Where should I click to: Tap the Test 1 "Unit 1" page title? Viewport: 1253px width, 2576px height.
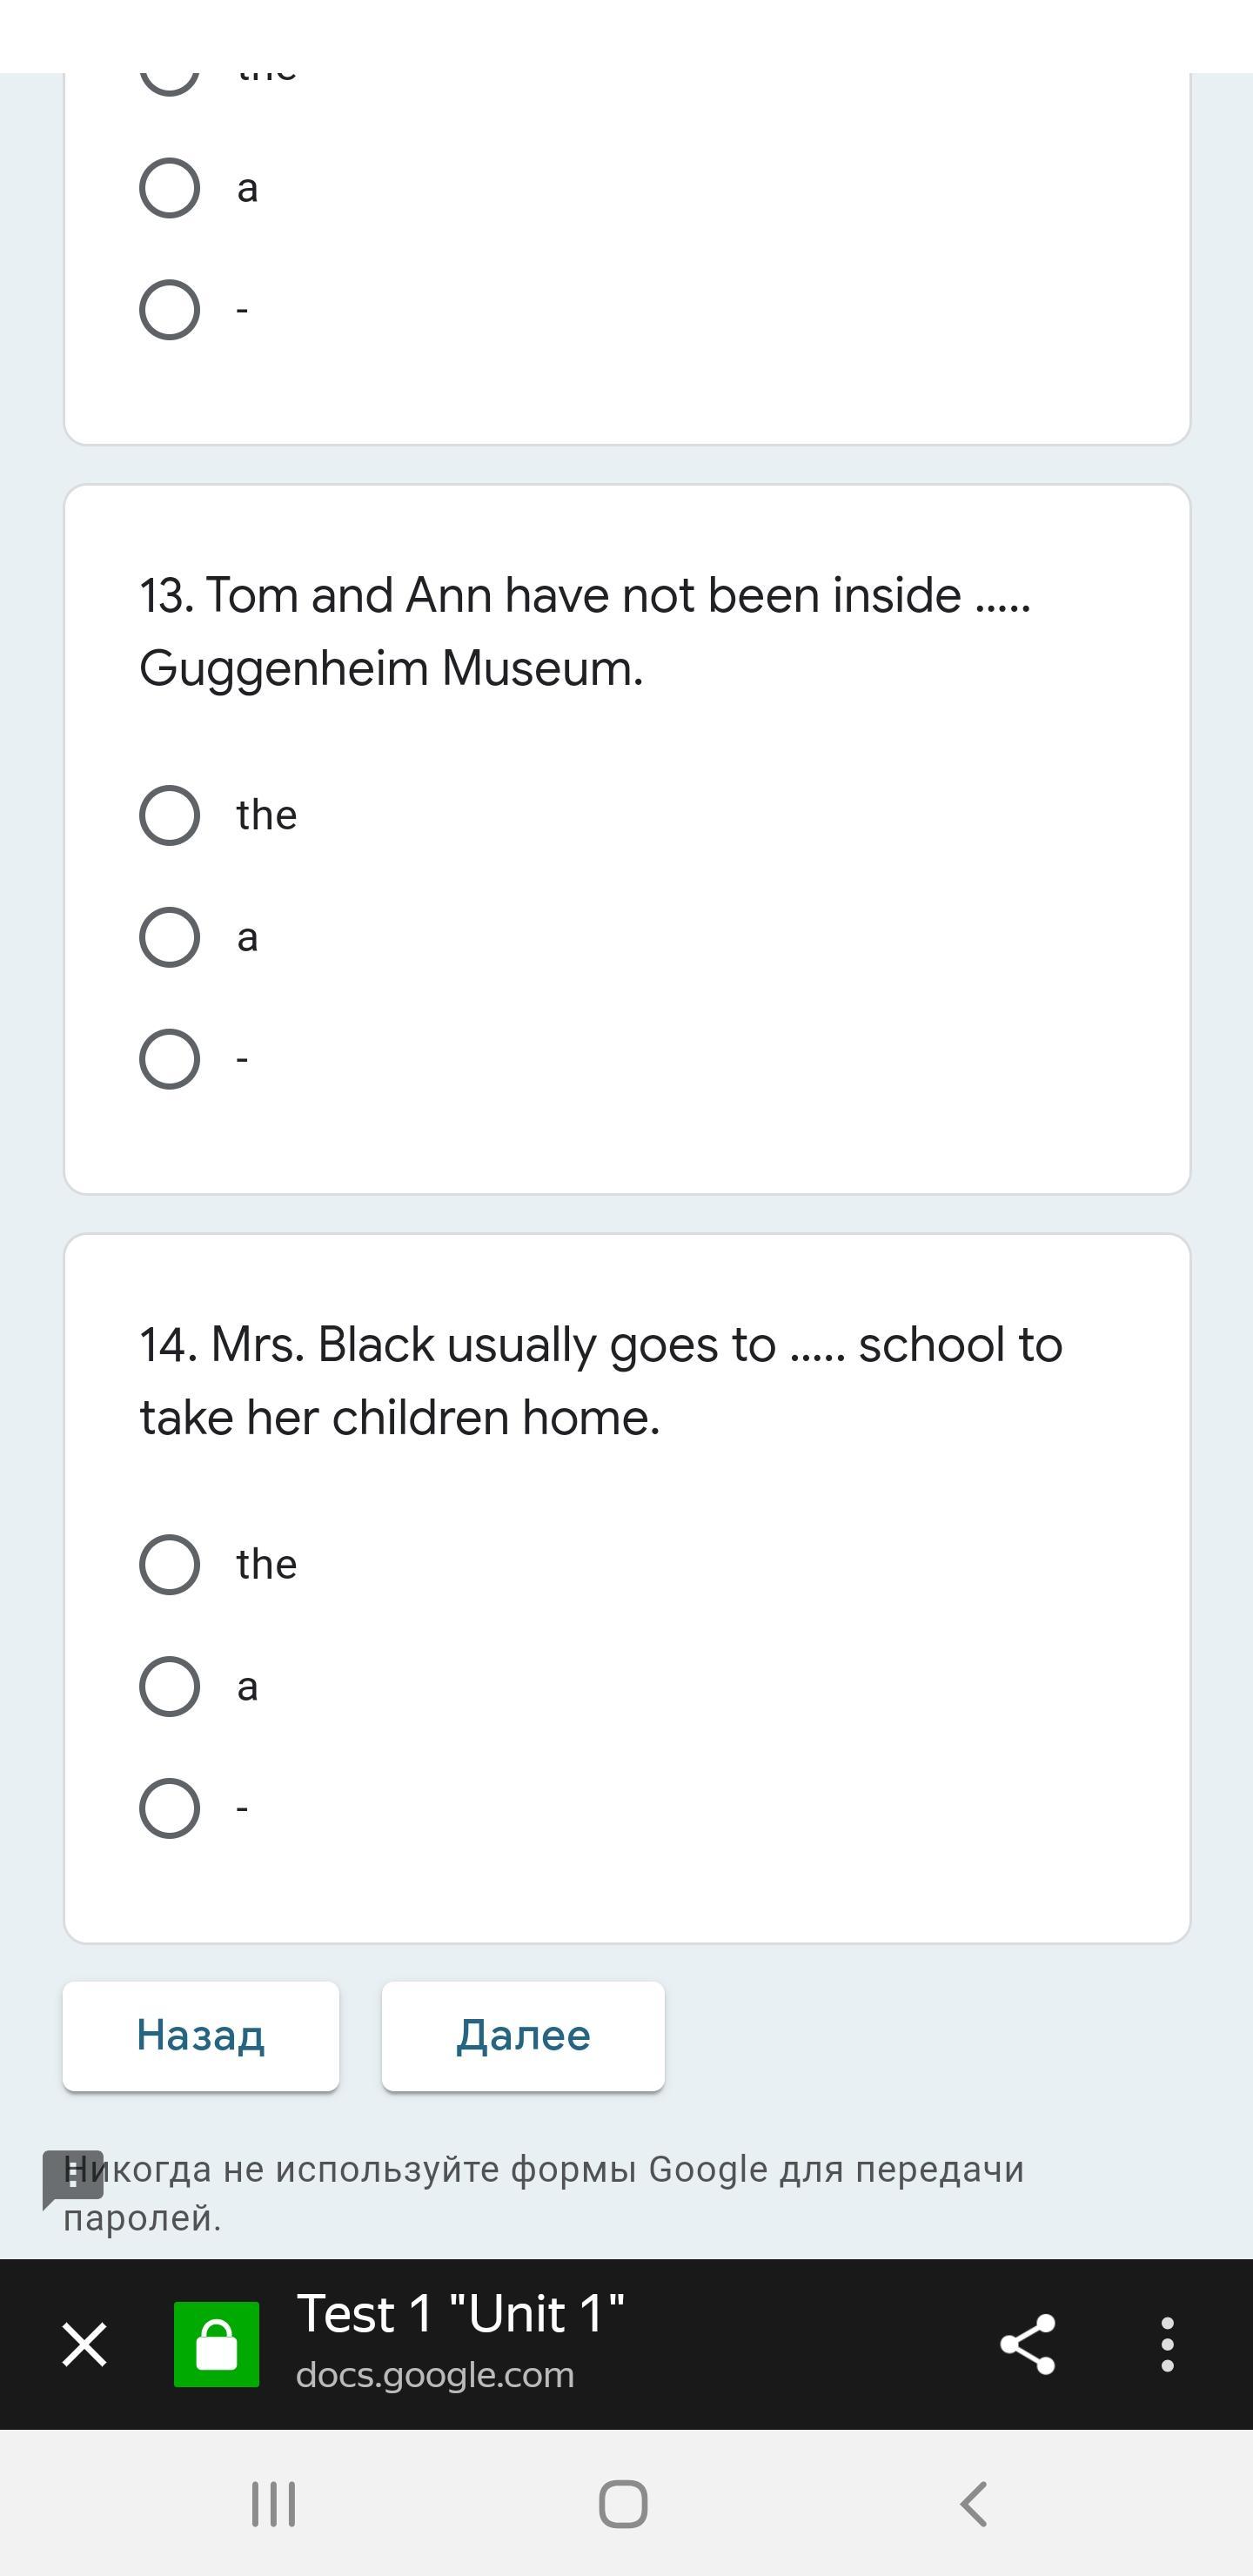pos(460,2314)
